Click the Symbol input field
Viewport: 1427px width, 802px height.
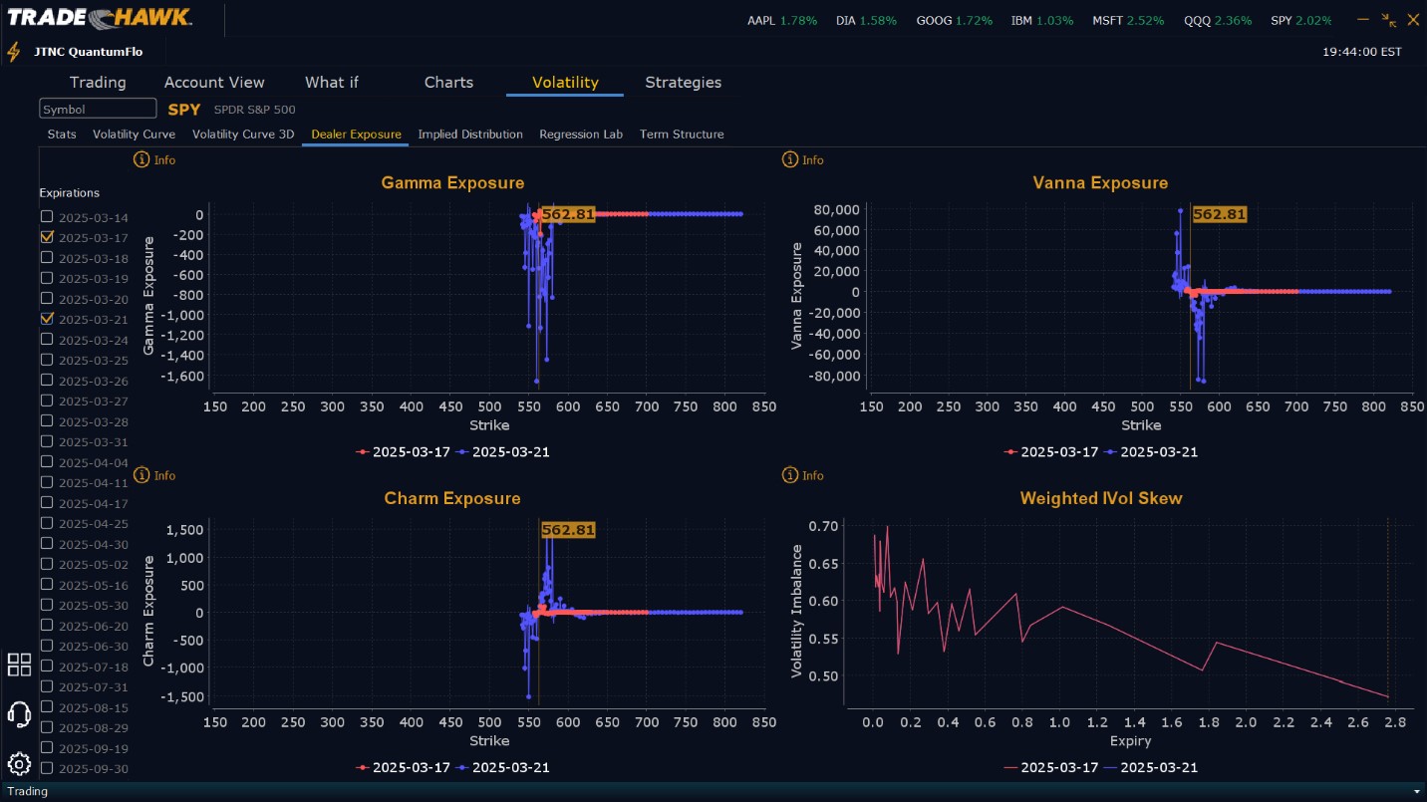coord(98,109)
